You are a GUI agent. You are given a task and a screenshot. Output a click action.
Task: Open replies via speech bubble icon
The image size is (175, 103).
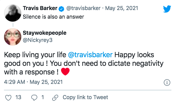[x=34, y=97]
